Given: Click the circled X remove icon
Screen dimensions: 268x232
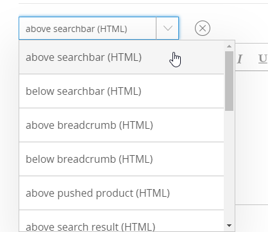Looking at the screenshot, I should [203, 28].
